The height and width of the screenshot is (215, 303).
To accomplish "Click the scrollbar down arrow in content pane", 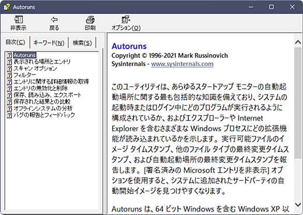I will tap(298, 205).
